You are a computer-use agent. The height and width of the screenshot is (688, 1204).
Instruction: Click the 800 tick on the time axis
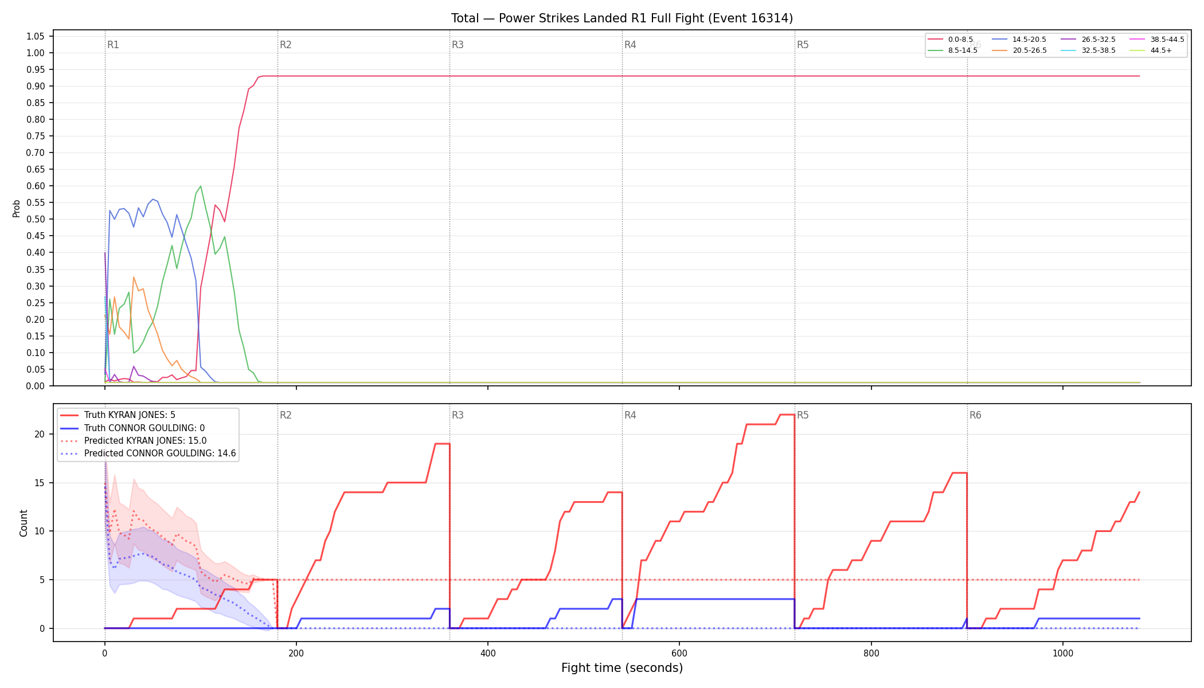click(x=871, y=653)
